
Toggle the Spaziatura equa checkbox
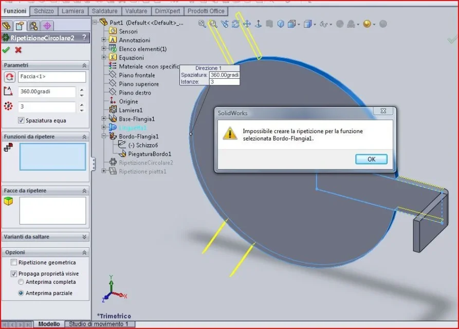coord(21,120)
